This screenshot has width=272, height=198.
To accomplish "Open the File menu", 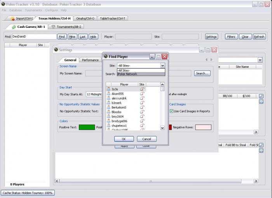I will click(4, 10).
